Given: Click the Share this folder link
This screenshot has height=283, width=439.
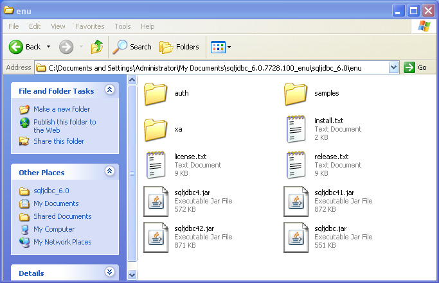Looking at the screenshot, I should click(58, 141).
